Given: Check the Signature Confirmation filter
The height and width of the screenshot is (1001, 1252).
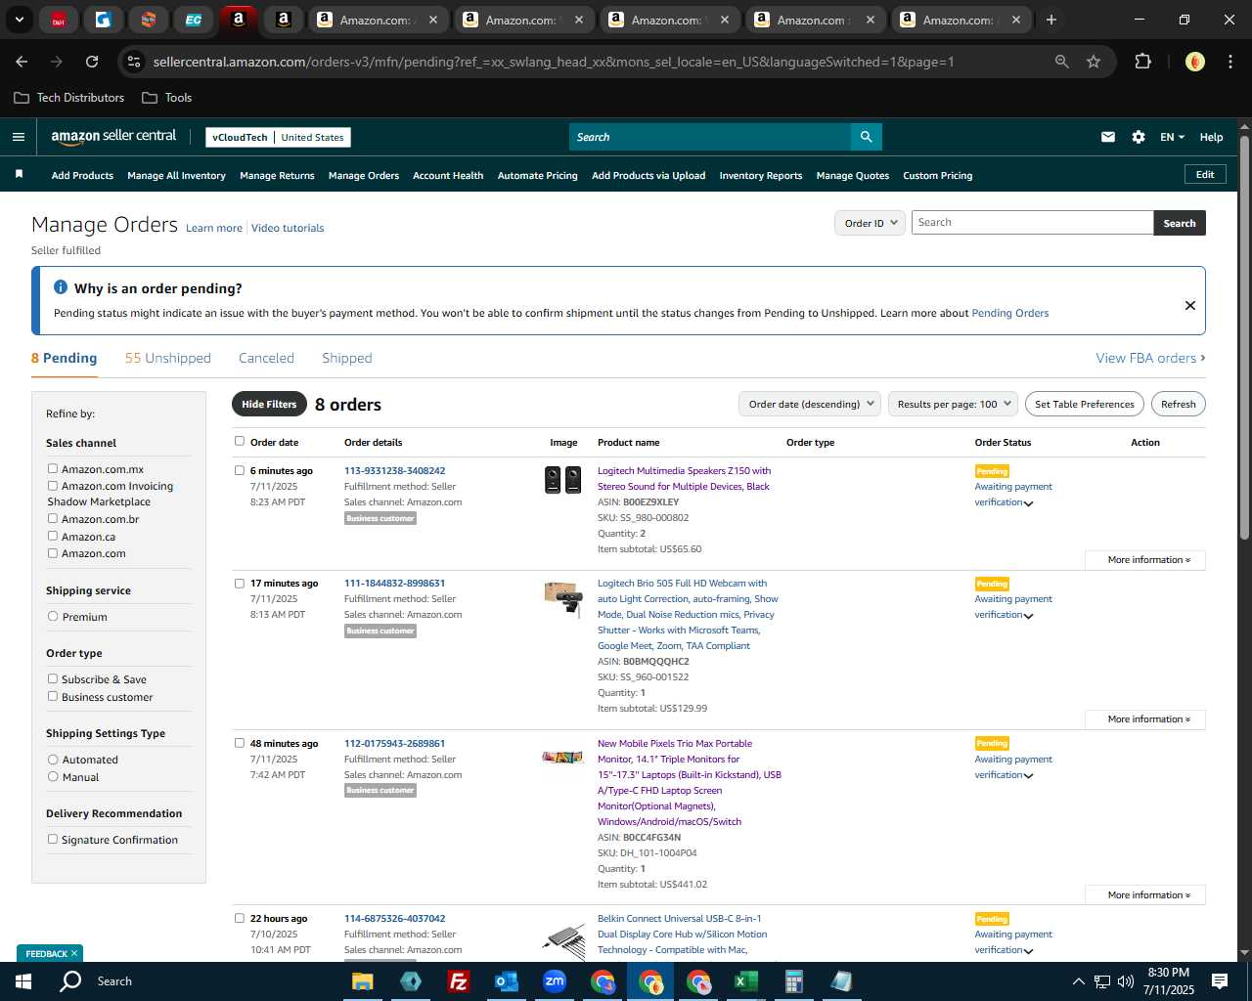Looking at the screenshot, I should point(53,839).
